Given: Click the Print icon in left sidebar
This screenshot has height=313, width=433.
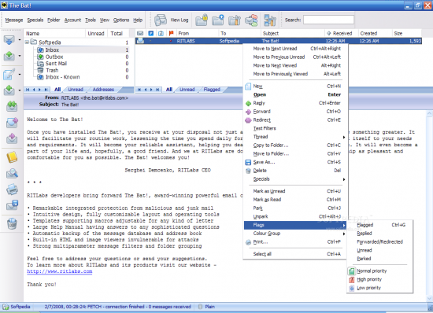Looking at the screenshot, I should pos(12,190).
